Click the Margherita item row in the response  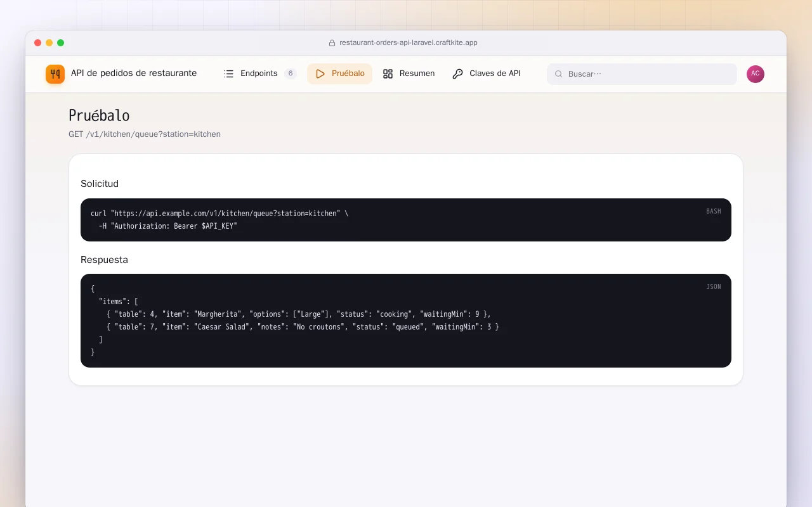[299, 314]
